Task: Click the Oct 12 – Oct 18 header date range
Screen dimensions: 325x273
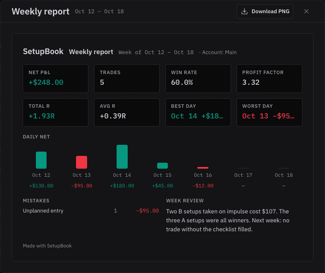Action: (x=99, y=11)
